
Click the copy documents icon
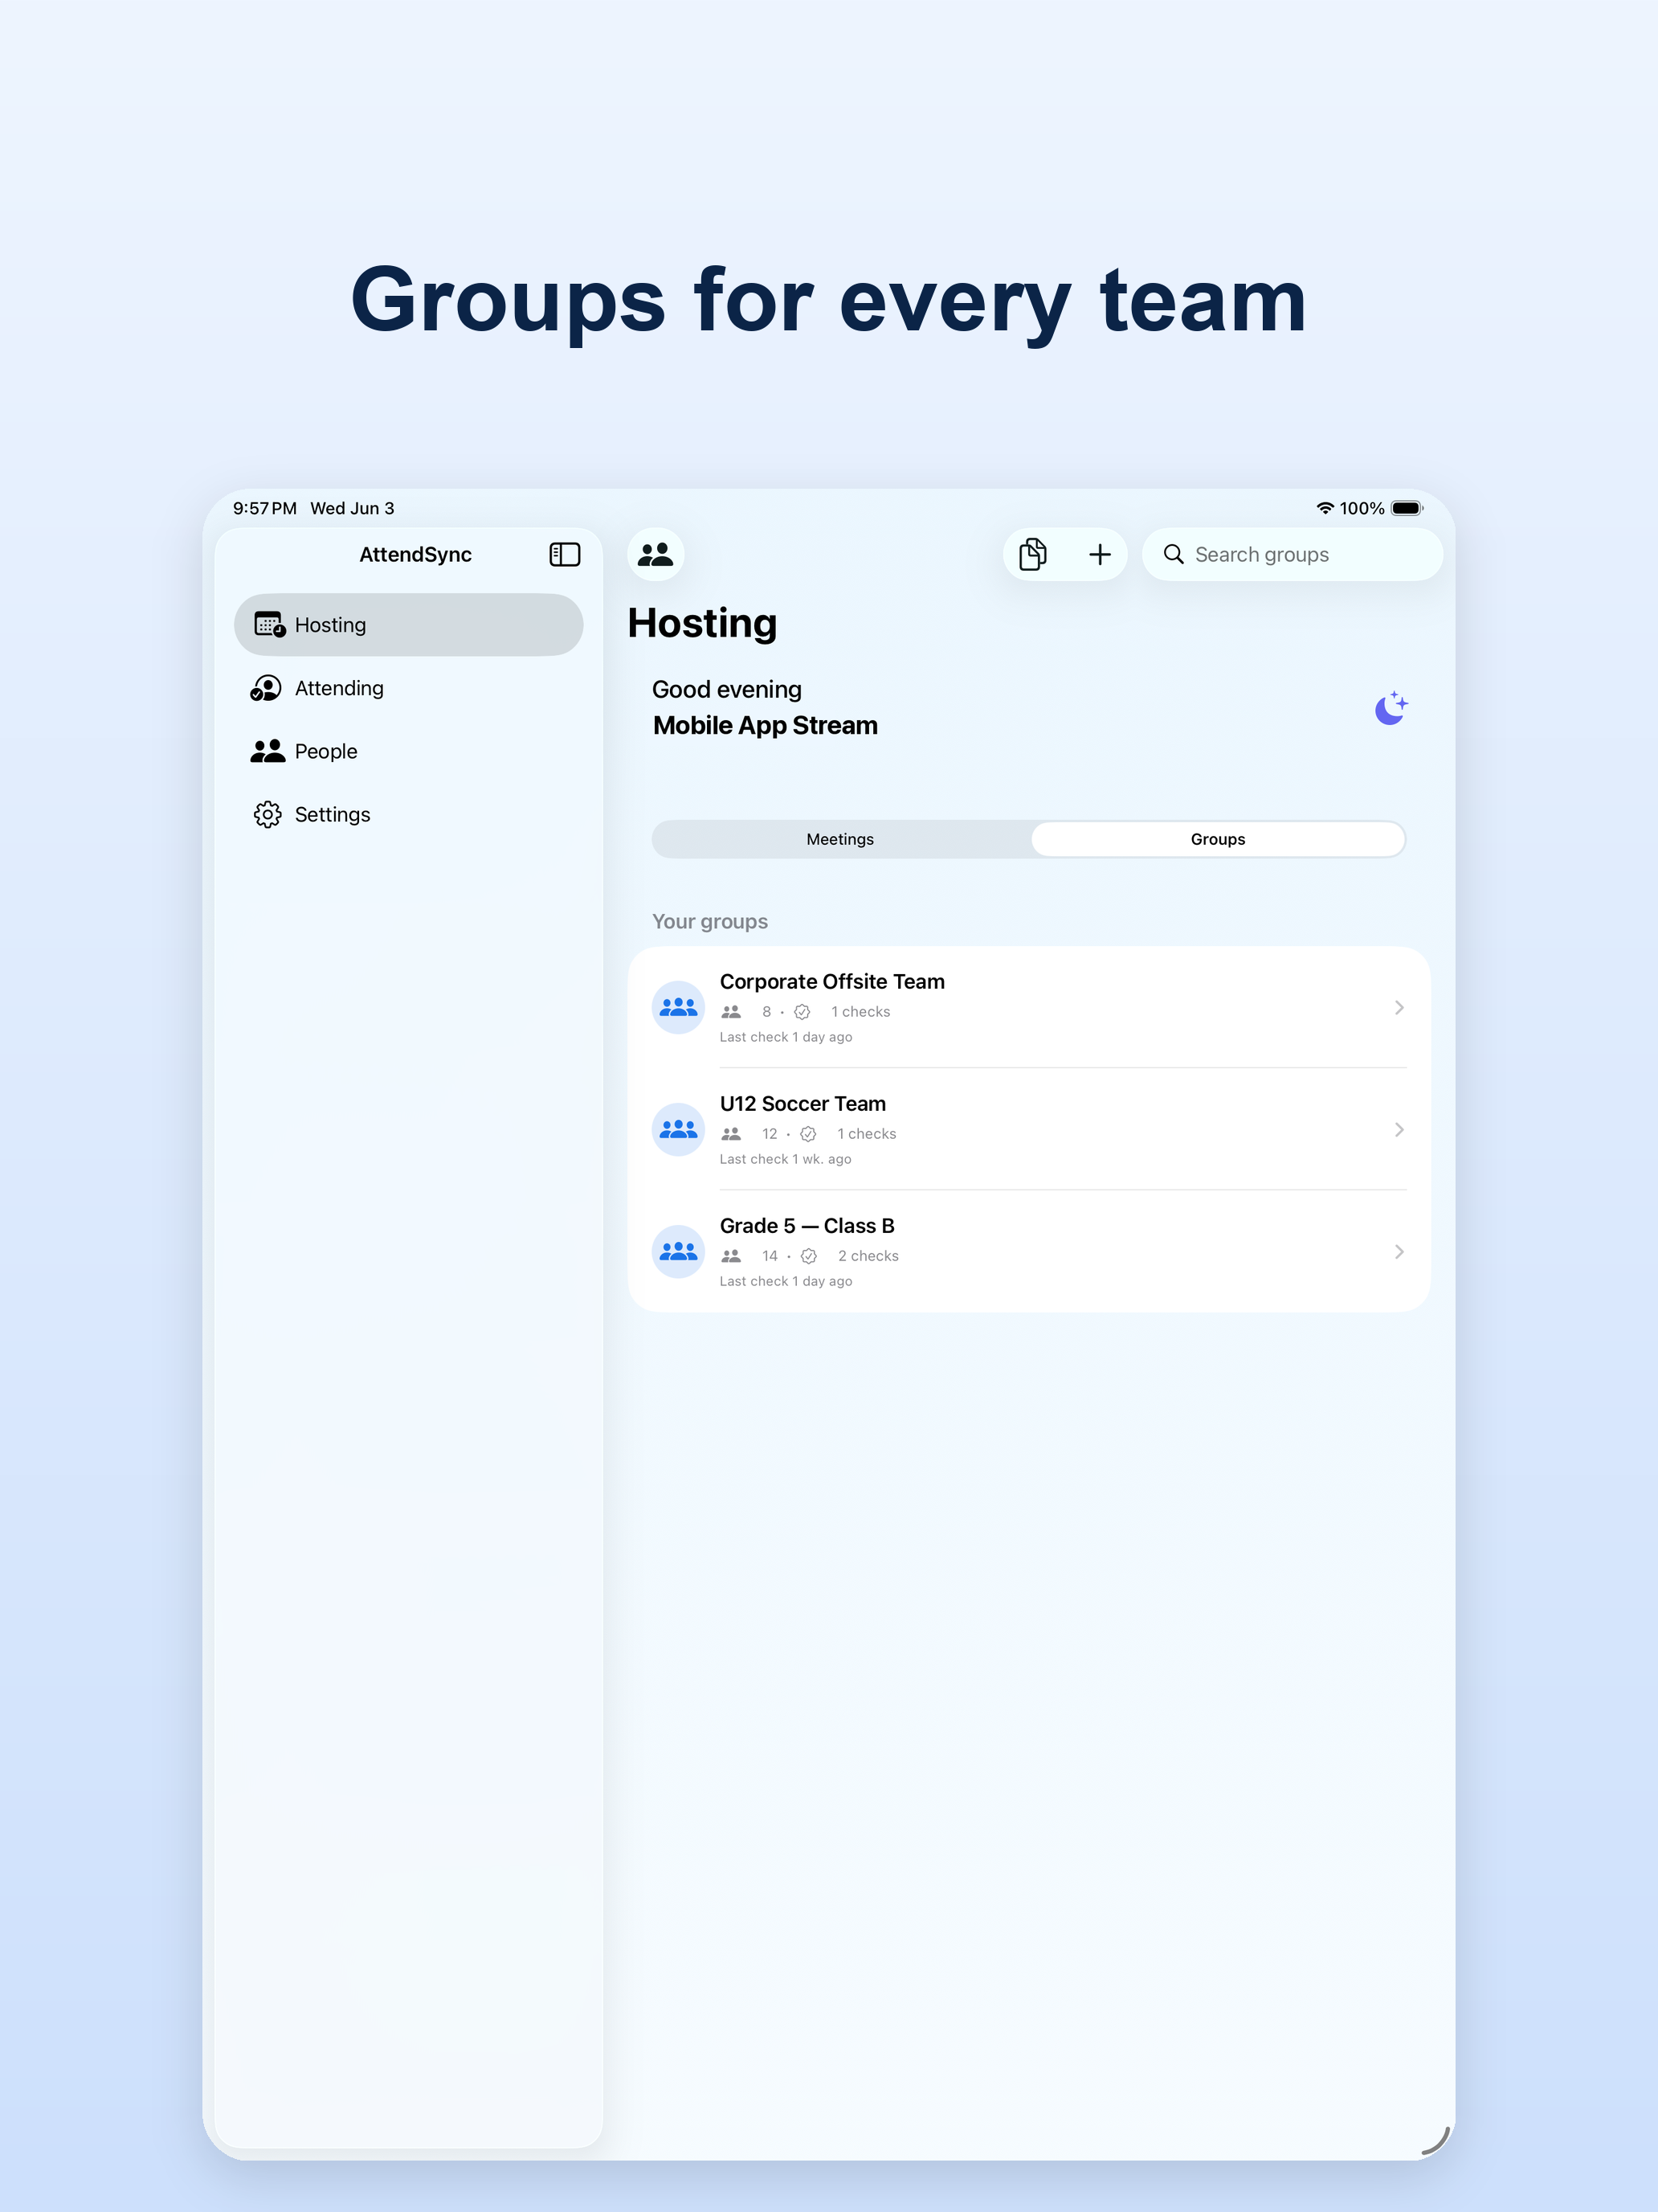[x=1032, y=554]
